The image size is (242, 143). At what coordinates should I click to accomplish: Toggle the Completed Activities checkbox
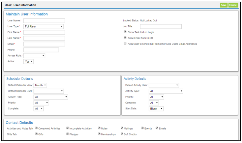coord(36,128)
